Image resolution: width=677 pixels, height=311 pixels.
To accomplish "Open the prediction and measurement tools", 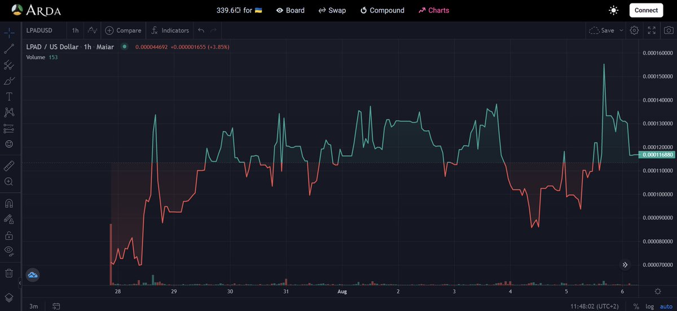I will click(9, 128).
